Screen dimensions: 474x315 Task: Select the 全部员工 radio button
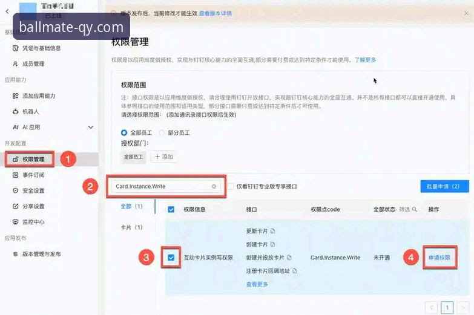124,132
